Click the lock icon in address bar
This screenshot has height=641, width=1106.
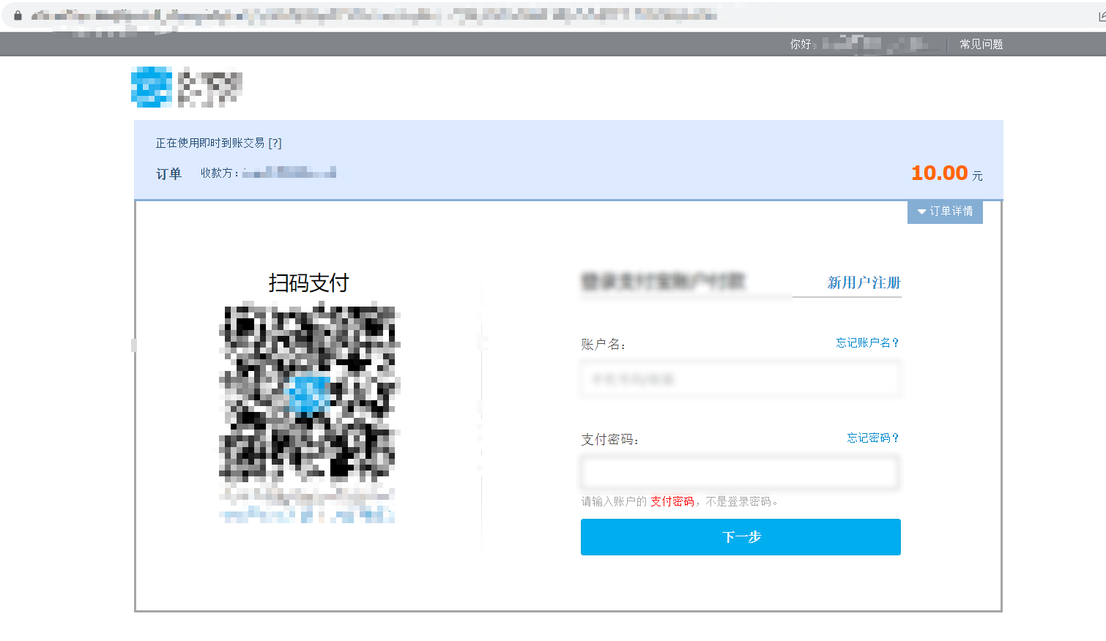[18, 15]
